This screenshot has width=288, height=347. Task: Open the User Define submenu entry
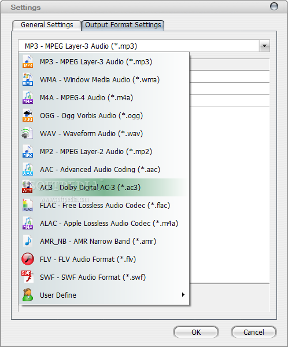[x=104, y=295]
